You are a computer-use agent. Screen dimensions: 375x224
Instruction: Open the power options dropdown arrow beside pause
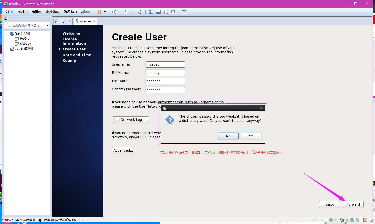coord(105,12)
